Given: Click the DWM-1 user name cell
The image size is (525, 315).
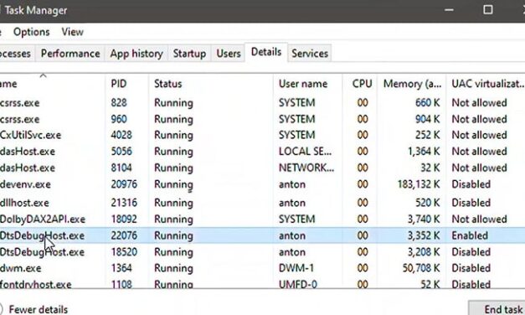Looking at the screenshot, I should tap(296, 268).
